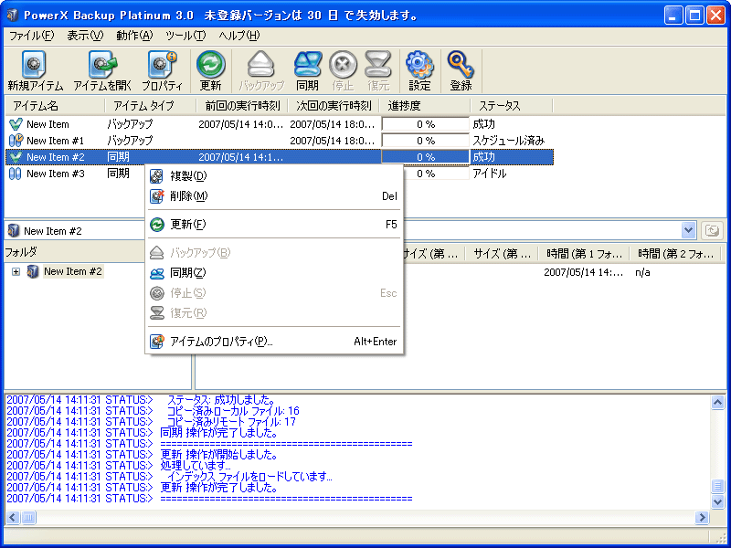
Task: Click the icon beside 複製(D) in the menu
Action: tap(156, 176)
